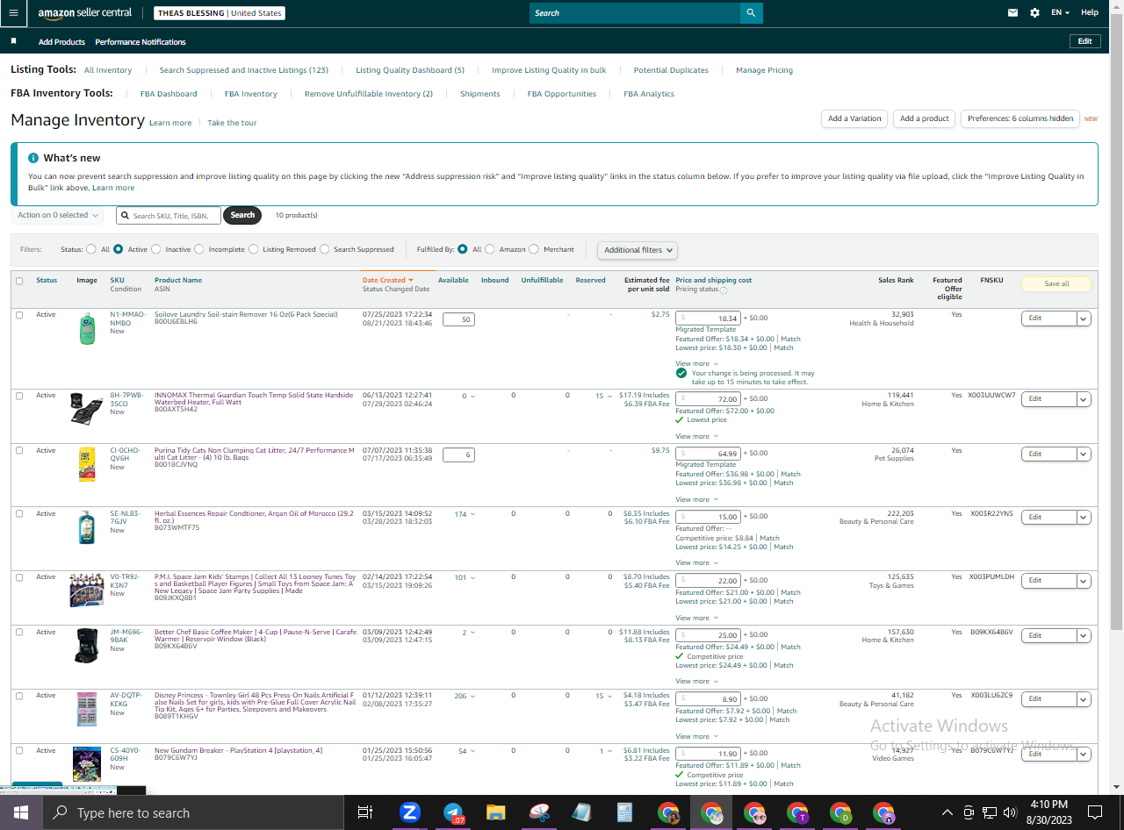Open Task View on the taskbar
The height and width of the screenshot is (830, 1124).
pyautogui.click(x=365, y=812)
